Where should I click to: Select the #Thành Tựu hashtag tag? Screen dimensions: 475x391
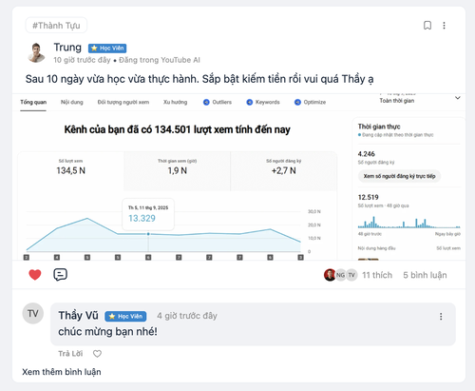(x=56, y=26)
